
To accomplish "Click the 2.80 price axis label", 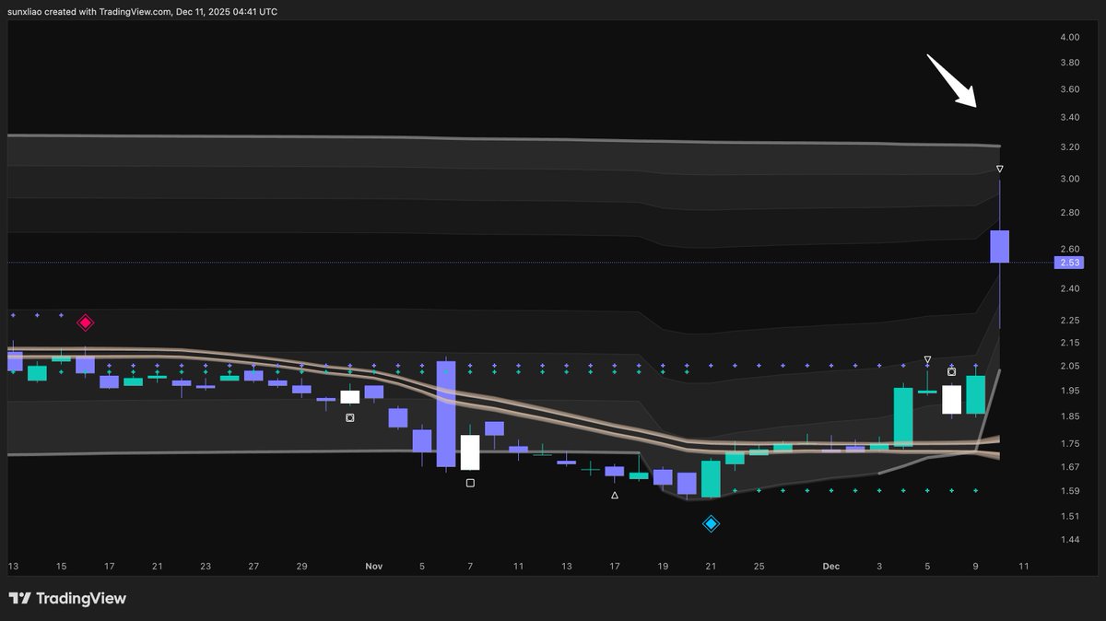I will [x=1069, y=213].
